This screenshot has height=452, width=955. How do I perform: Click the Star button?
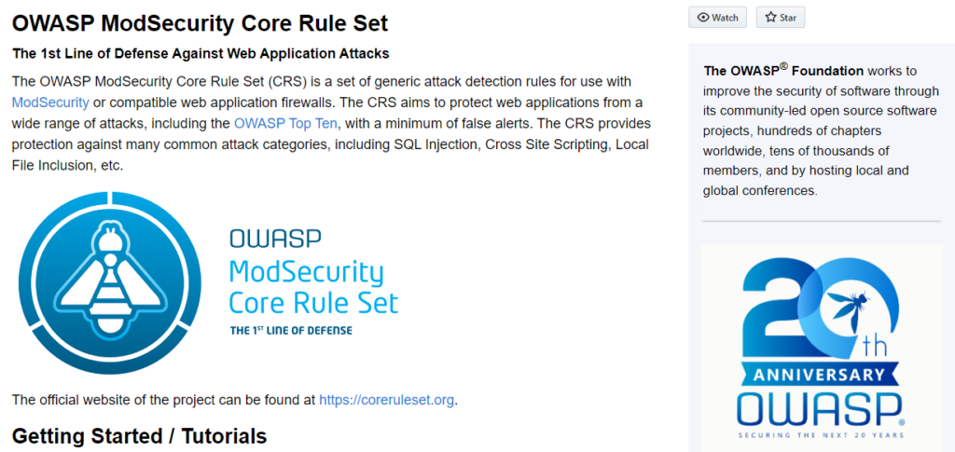[x=781, y=17]
